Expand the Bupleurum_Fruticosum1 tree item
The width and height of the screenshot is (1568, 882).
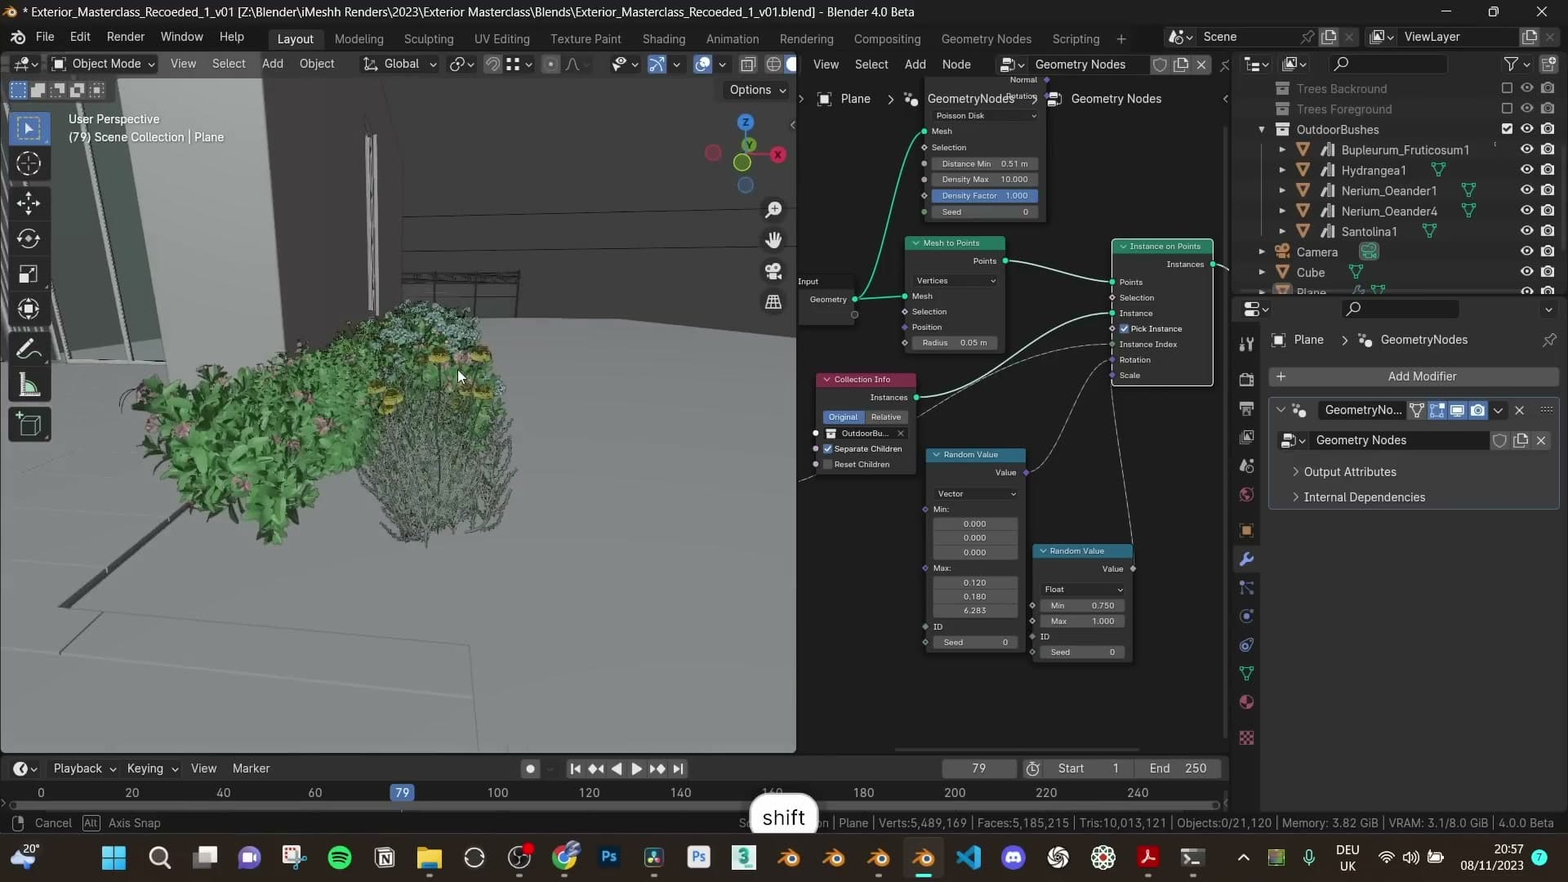coord(1282,150)
